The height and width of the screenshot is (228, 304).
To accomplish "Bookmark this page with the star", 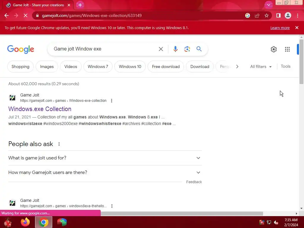I will point(267,15).
